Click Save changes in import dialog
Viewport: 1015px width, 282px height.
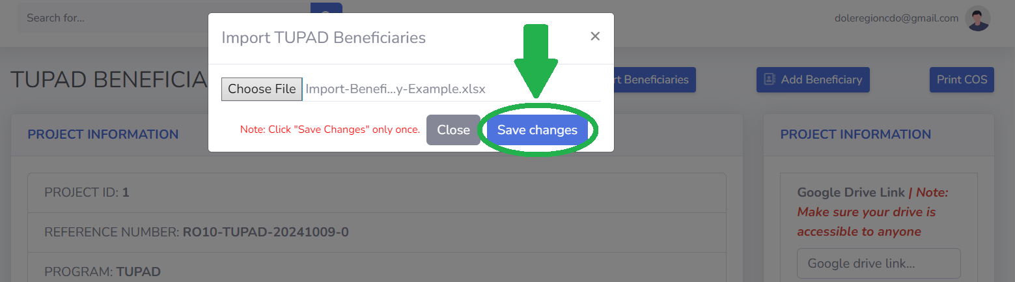(x=537, y=130)
